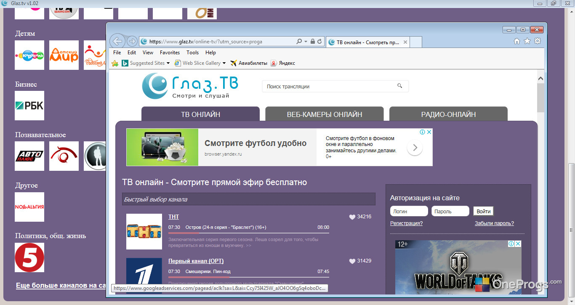Click the browser Forward arrow button
Image resolution: width=575 pixels, height=305 pixels.
pyautogui.click(x=132, y=41)
